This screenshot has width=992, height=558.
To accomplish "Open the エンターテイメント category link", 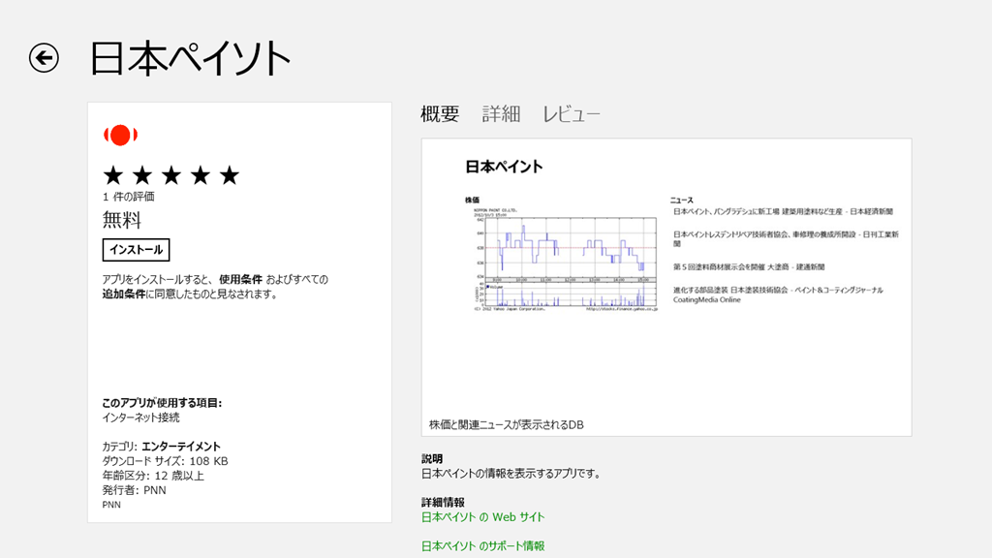I will point(181,447).
